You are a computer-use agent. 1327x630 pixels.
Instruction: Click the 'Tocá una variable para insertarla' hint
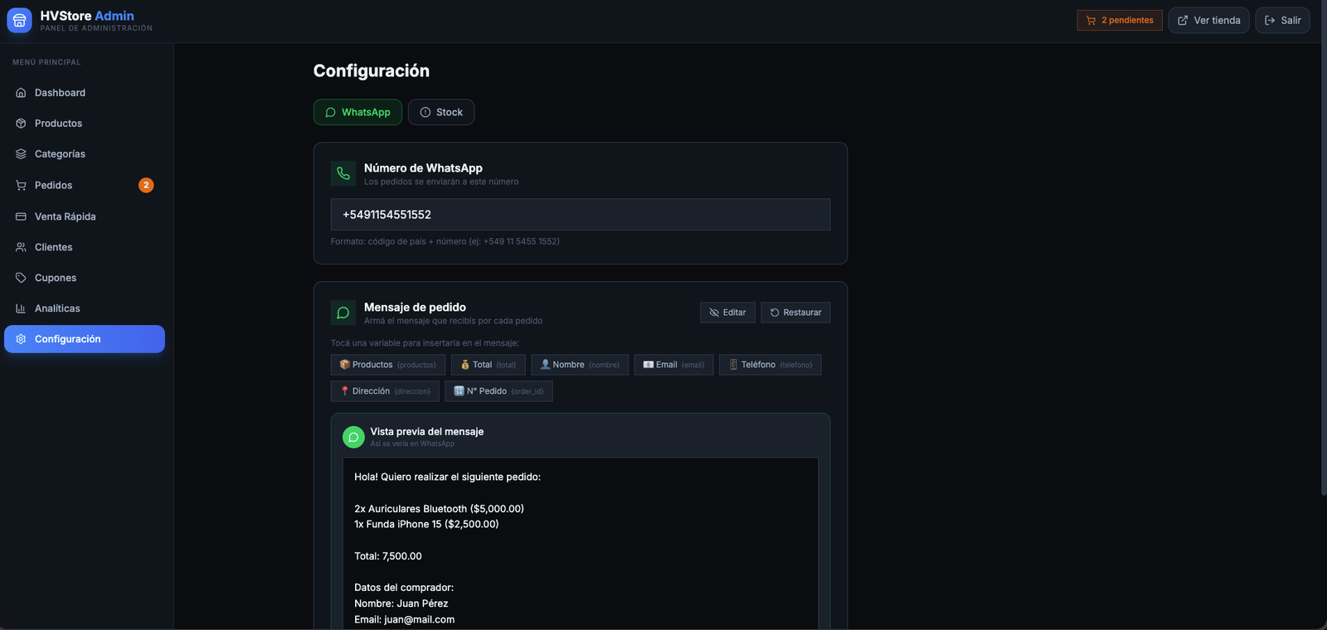[425, 343]
